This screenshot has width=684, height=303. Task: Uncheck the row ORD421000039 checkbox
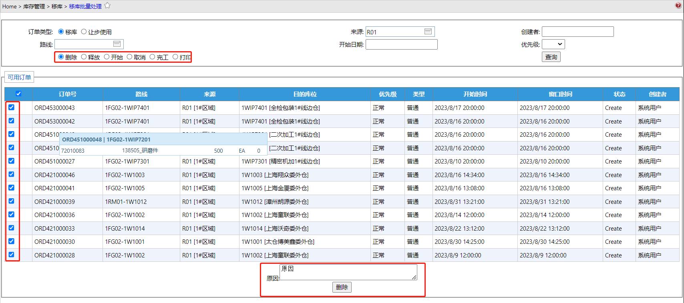click(11, 201)
